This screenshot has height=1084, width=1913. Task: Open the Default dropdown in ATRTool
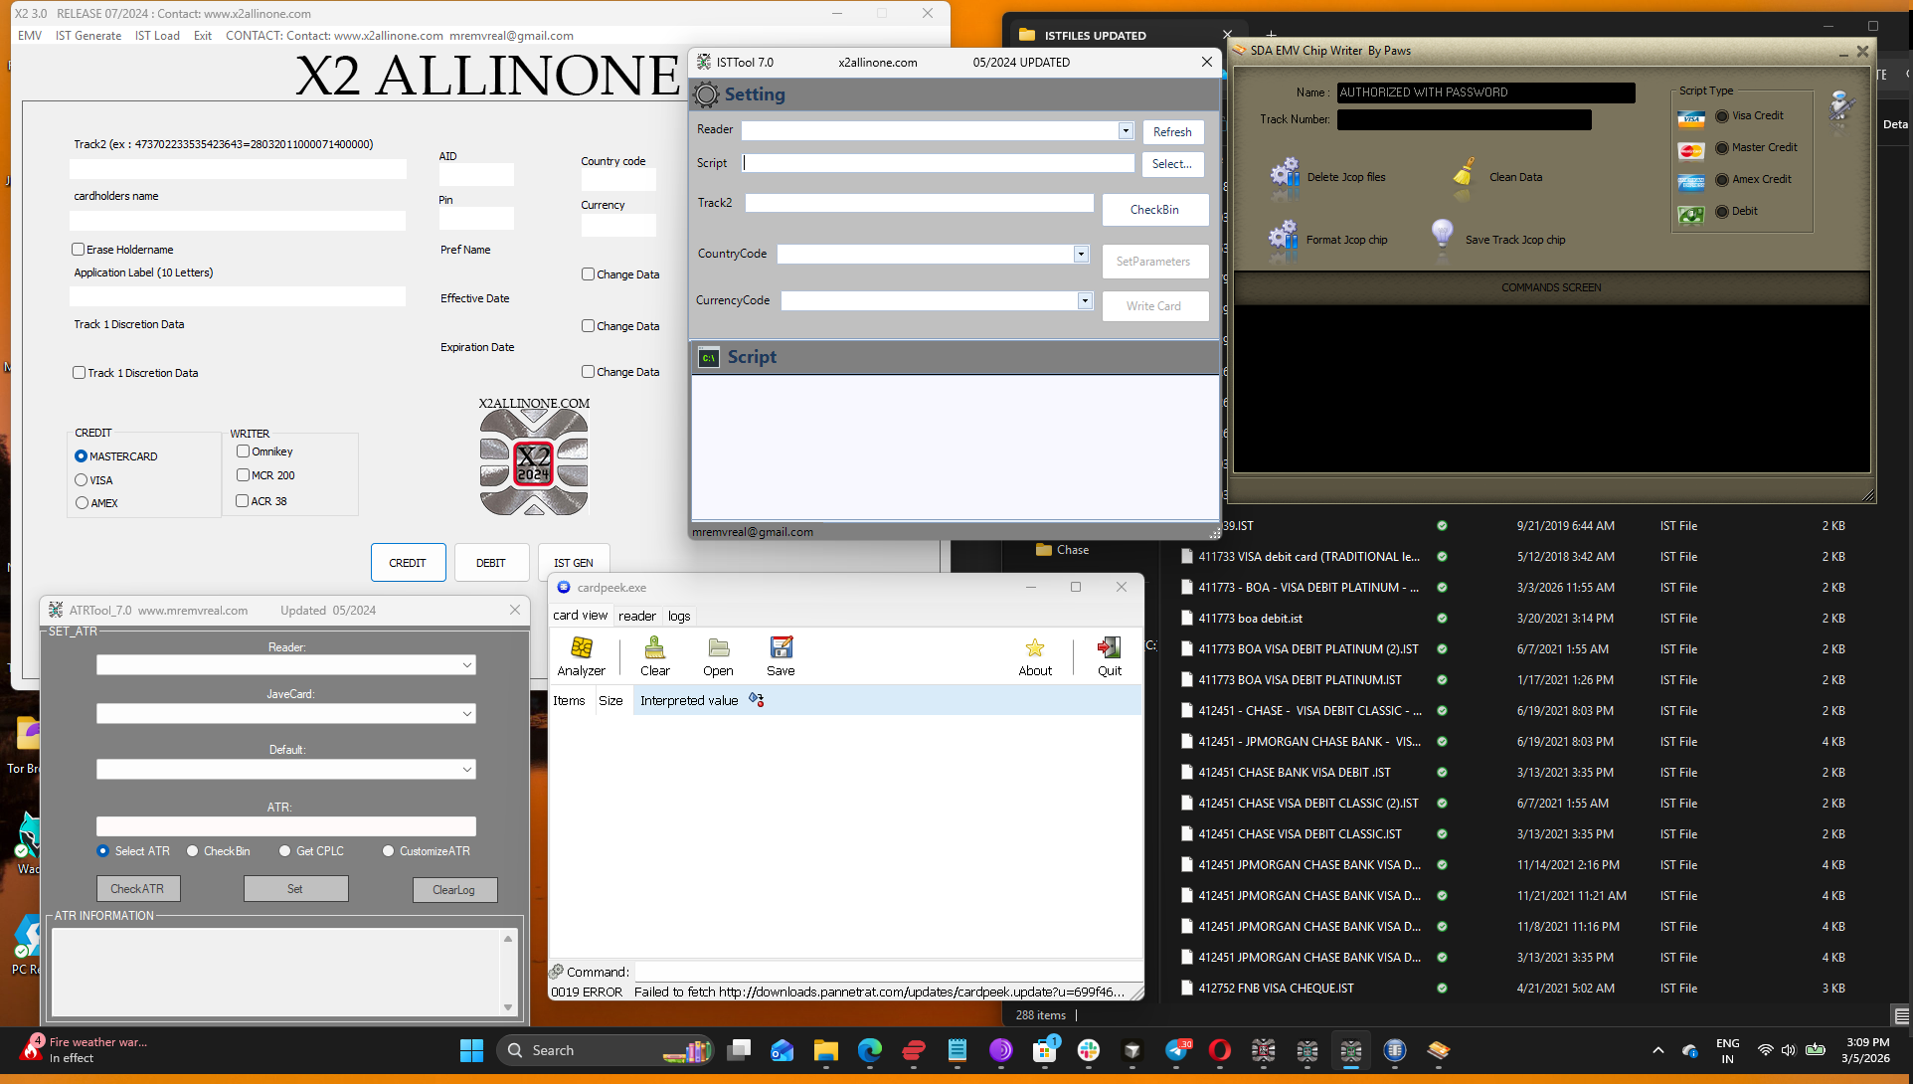coord(467,770)
